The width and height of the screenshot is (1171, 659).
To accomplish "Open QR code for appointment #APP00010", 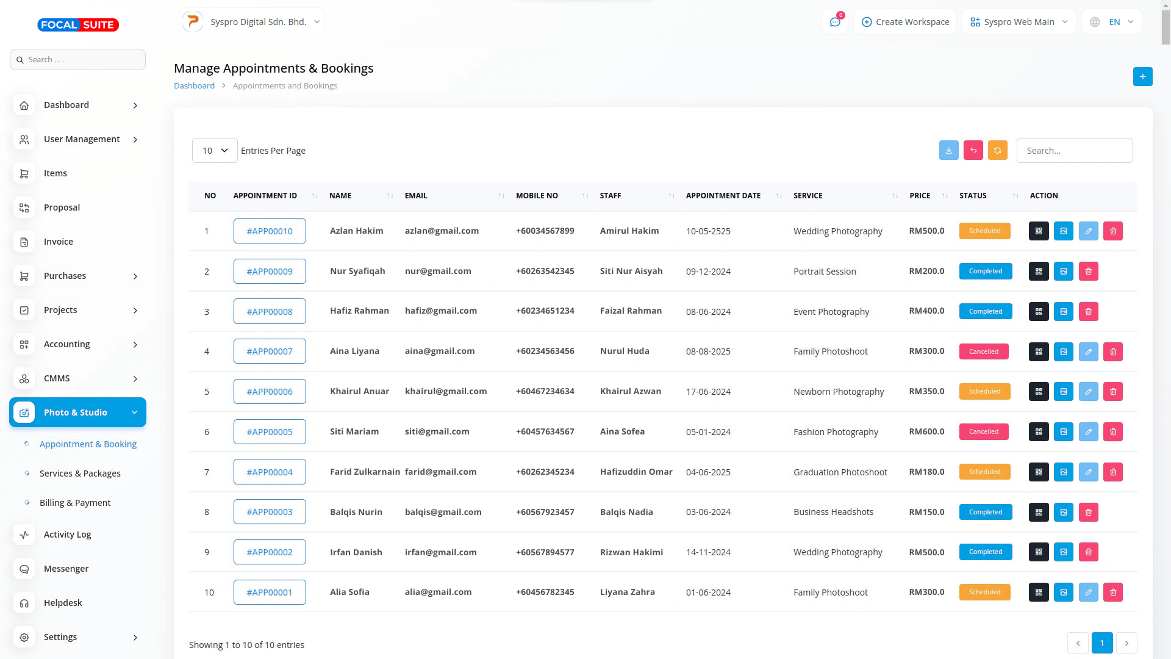I will coord(1039,231).
